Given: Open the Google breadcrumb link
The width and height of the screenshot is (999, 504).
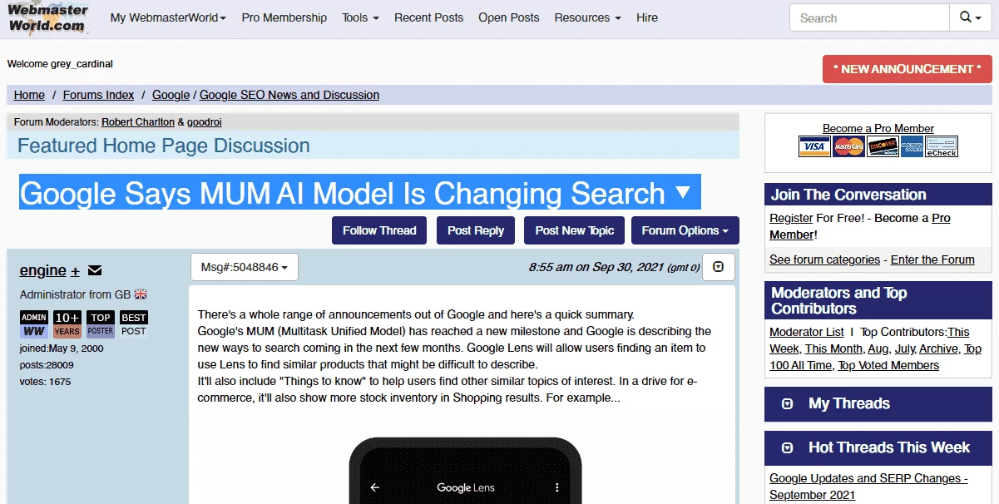Looking at the screenshot, I should point(171,95).
